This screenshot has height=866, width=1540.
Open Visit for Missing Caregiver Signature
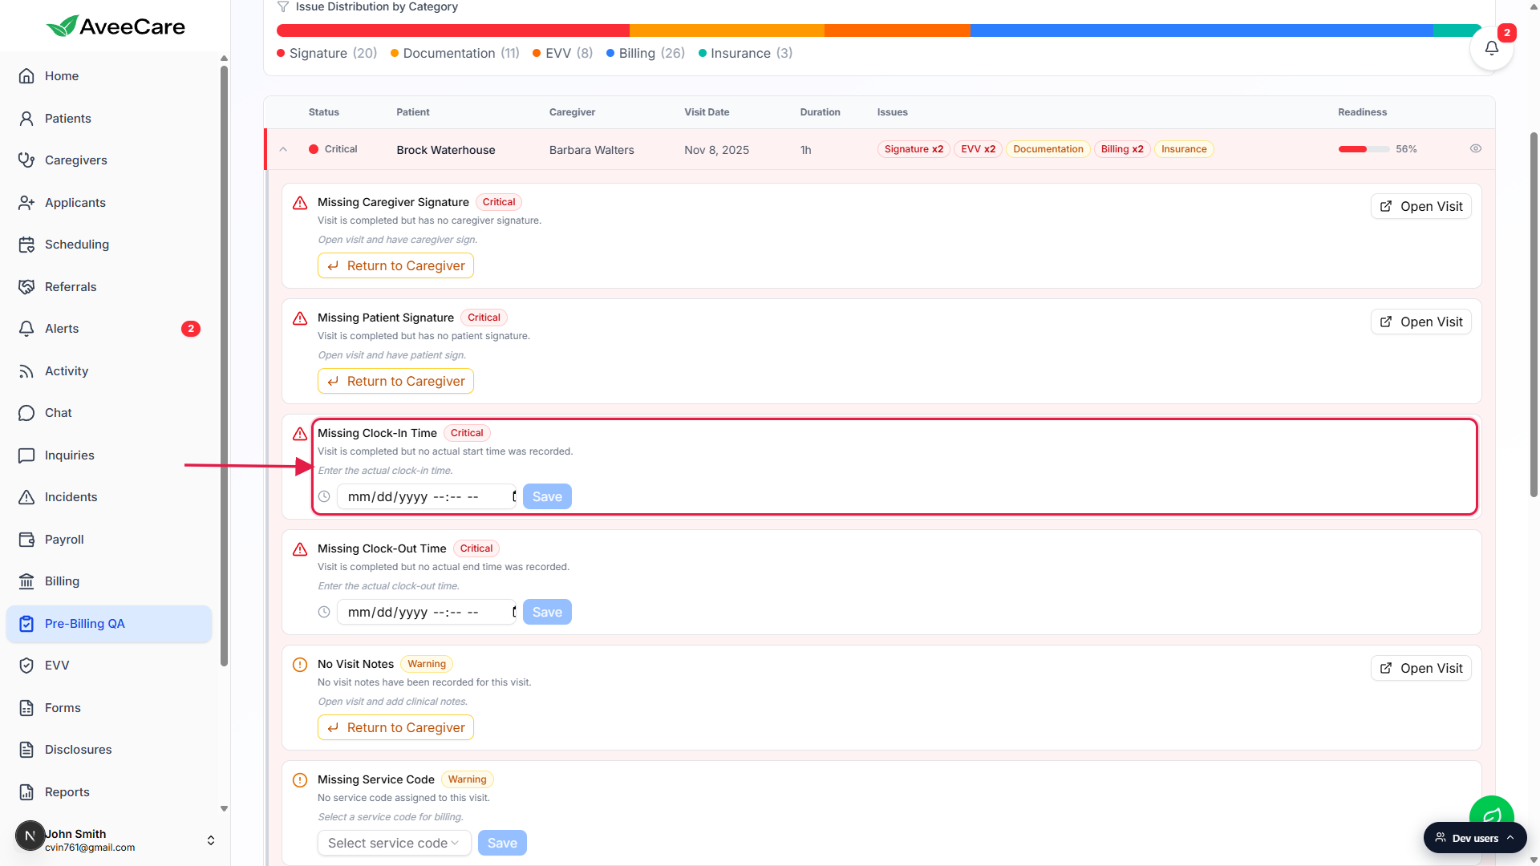tap(1420, 206)
